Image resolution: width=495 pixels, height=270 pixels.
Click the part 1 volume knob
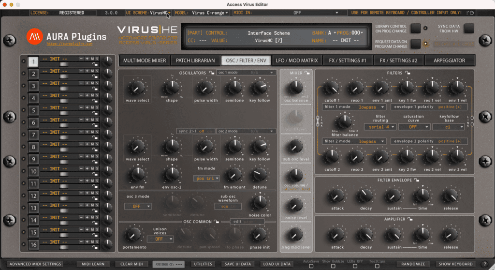tap(108, 61)
